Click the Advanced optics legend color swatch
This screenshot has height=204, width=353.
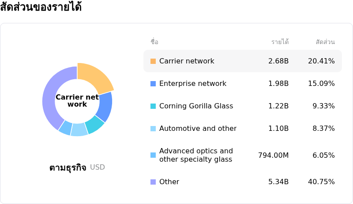[x=153, y=155]
